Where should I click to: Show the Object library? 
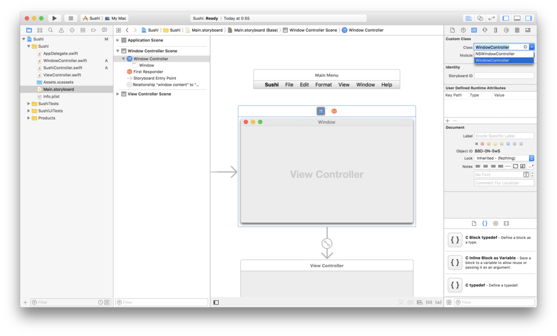[x=496, y=223]
